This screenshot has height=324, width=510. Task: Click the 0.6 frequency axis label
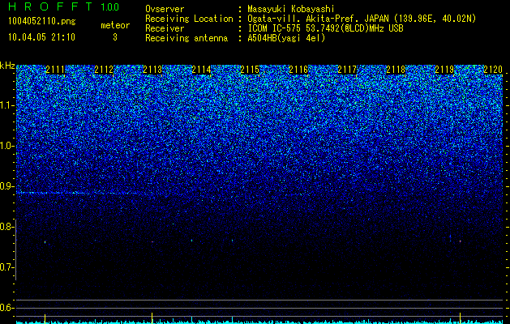6,308
